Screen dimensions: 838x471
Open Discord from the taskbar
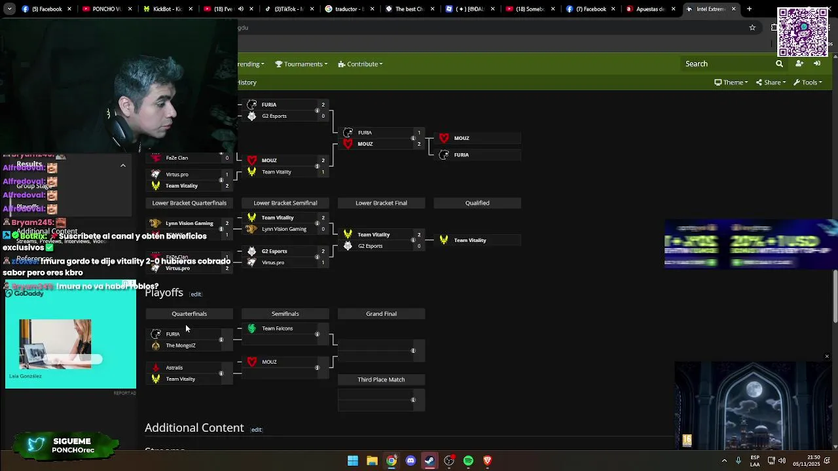coord(410,461)
